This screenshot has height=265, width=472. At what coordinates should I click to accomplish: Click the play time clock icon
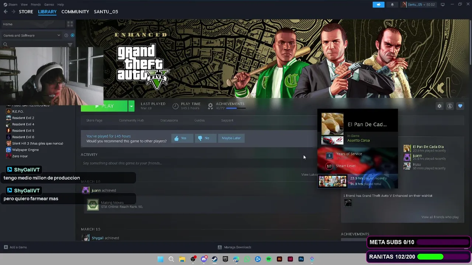click(x=176, y=106)
